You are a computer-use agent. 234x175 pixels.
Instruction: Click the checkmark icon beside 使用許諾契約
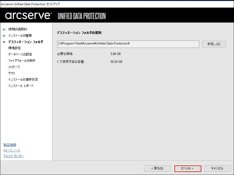pos(4,29)
